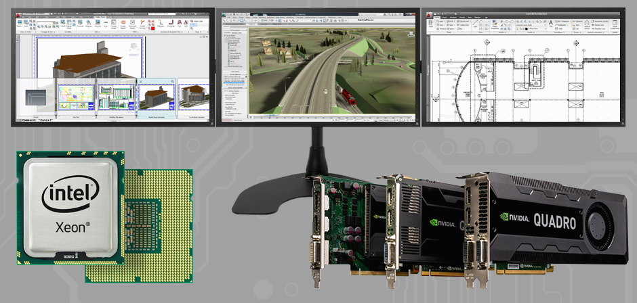Open Graphite Modeling Tools tab in 3ds Max
Viewport: 637px width, 303px height.
click(234, 24)
